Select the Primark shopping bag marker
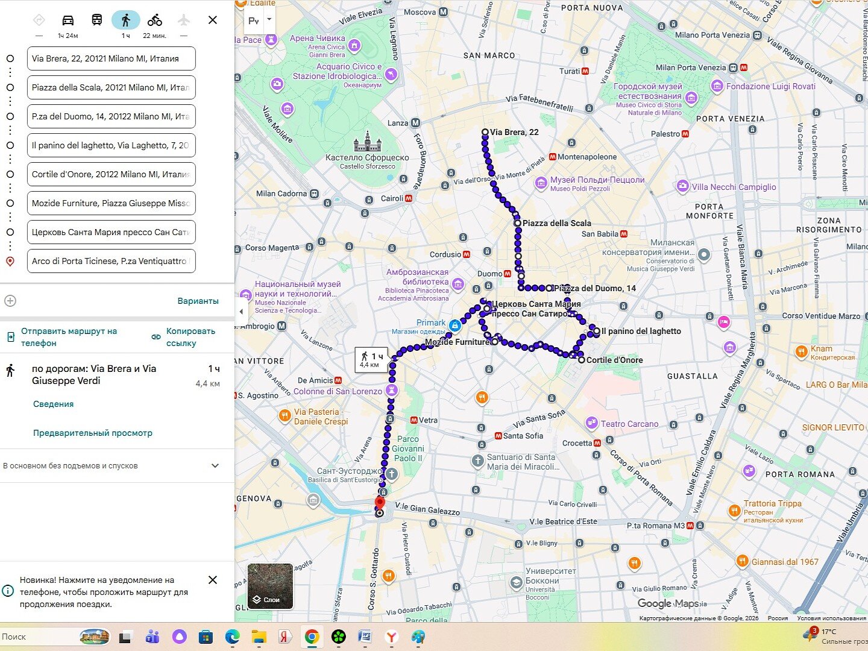868x651 pixels. (x=455, y=326)
